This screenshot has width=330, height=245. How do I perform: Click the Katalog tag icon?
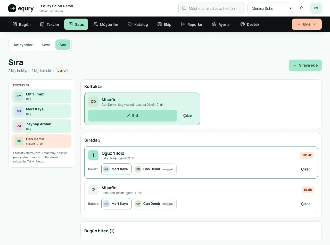[x=130, y=24]
